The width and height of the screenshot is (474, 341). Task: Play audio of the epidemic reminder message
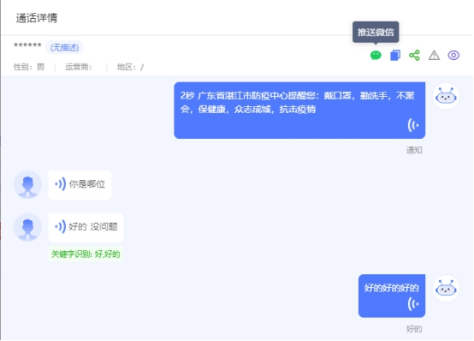[x=413, y=125]
